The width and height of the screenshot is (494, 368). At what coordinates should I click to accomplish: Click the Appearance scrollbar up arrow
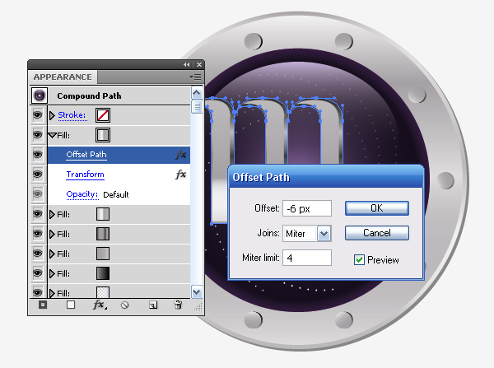click(197, 93)
